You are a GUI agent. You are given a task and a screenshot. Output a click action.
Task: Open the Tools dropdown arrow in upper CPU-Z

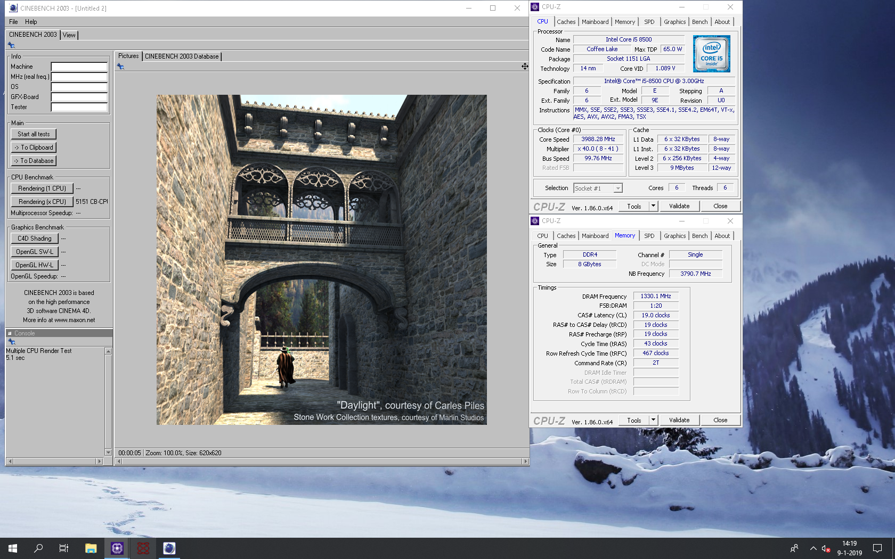653,206
